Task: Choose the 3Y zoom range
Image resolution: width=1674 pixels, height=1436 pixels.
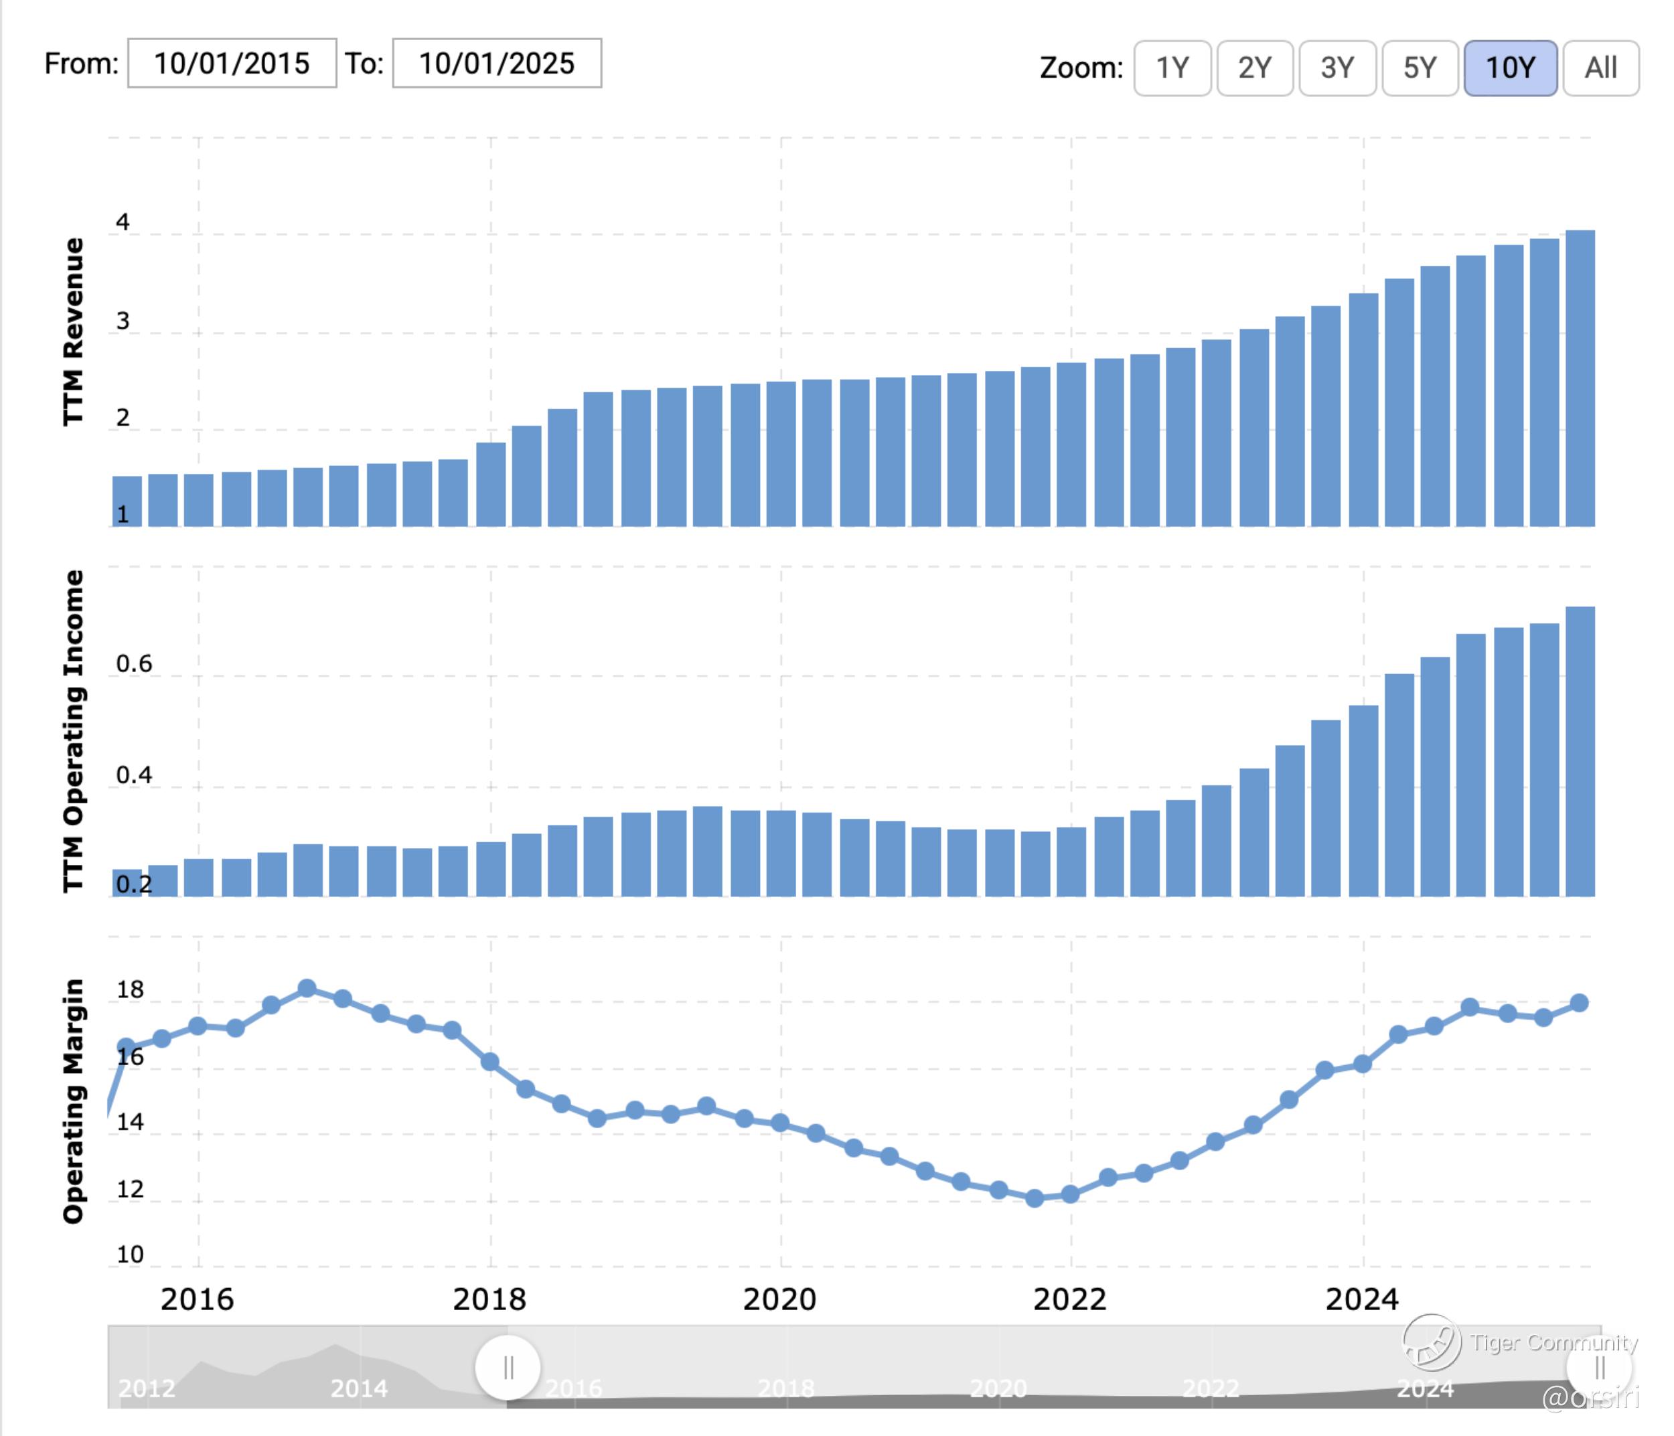Action: coord(1337,68)
